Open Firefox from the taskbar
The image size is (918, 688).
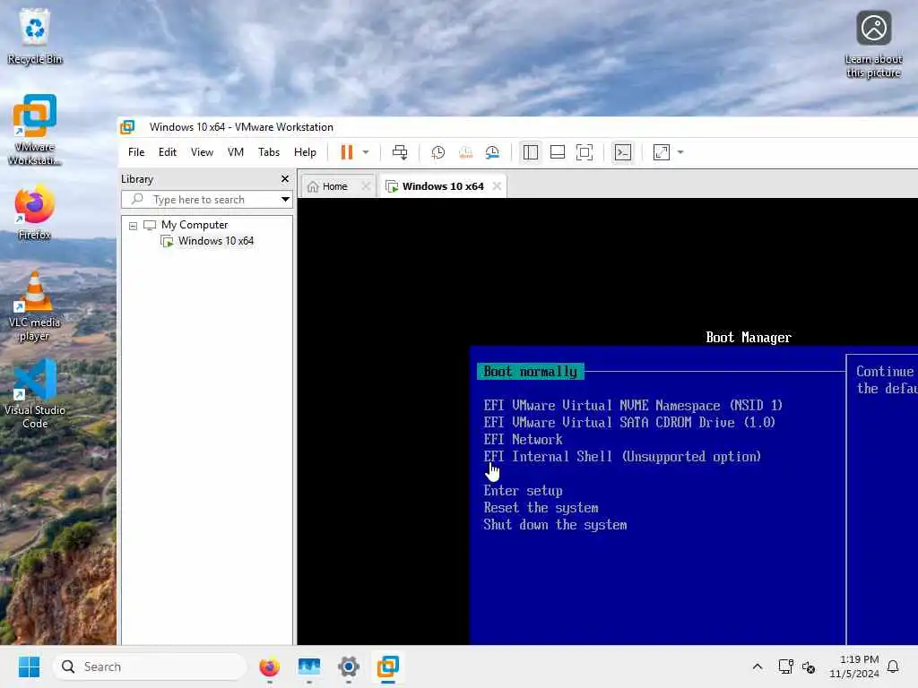pos(269,666)
